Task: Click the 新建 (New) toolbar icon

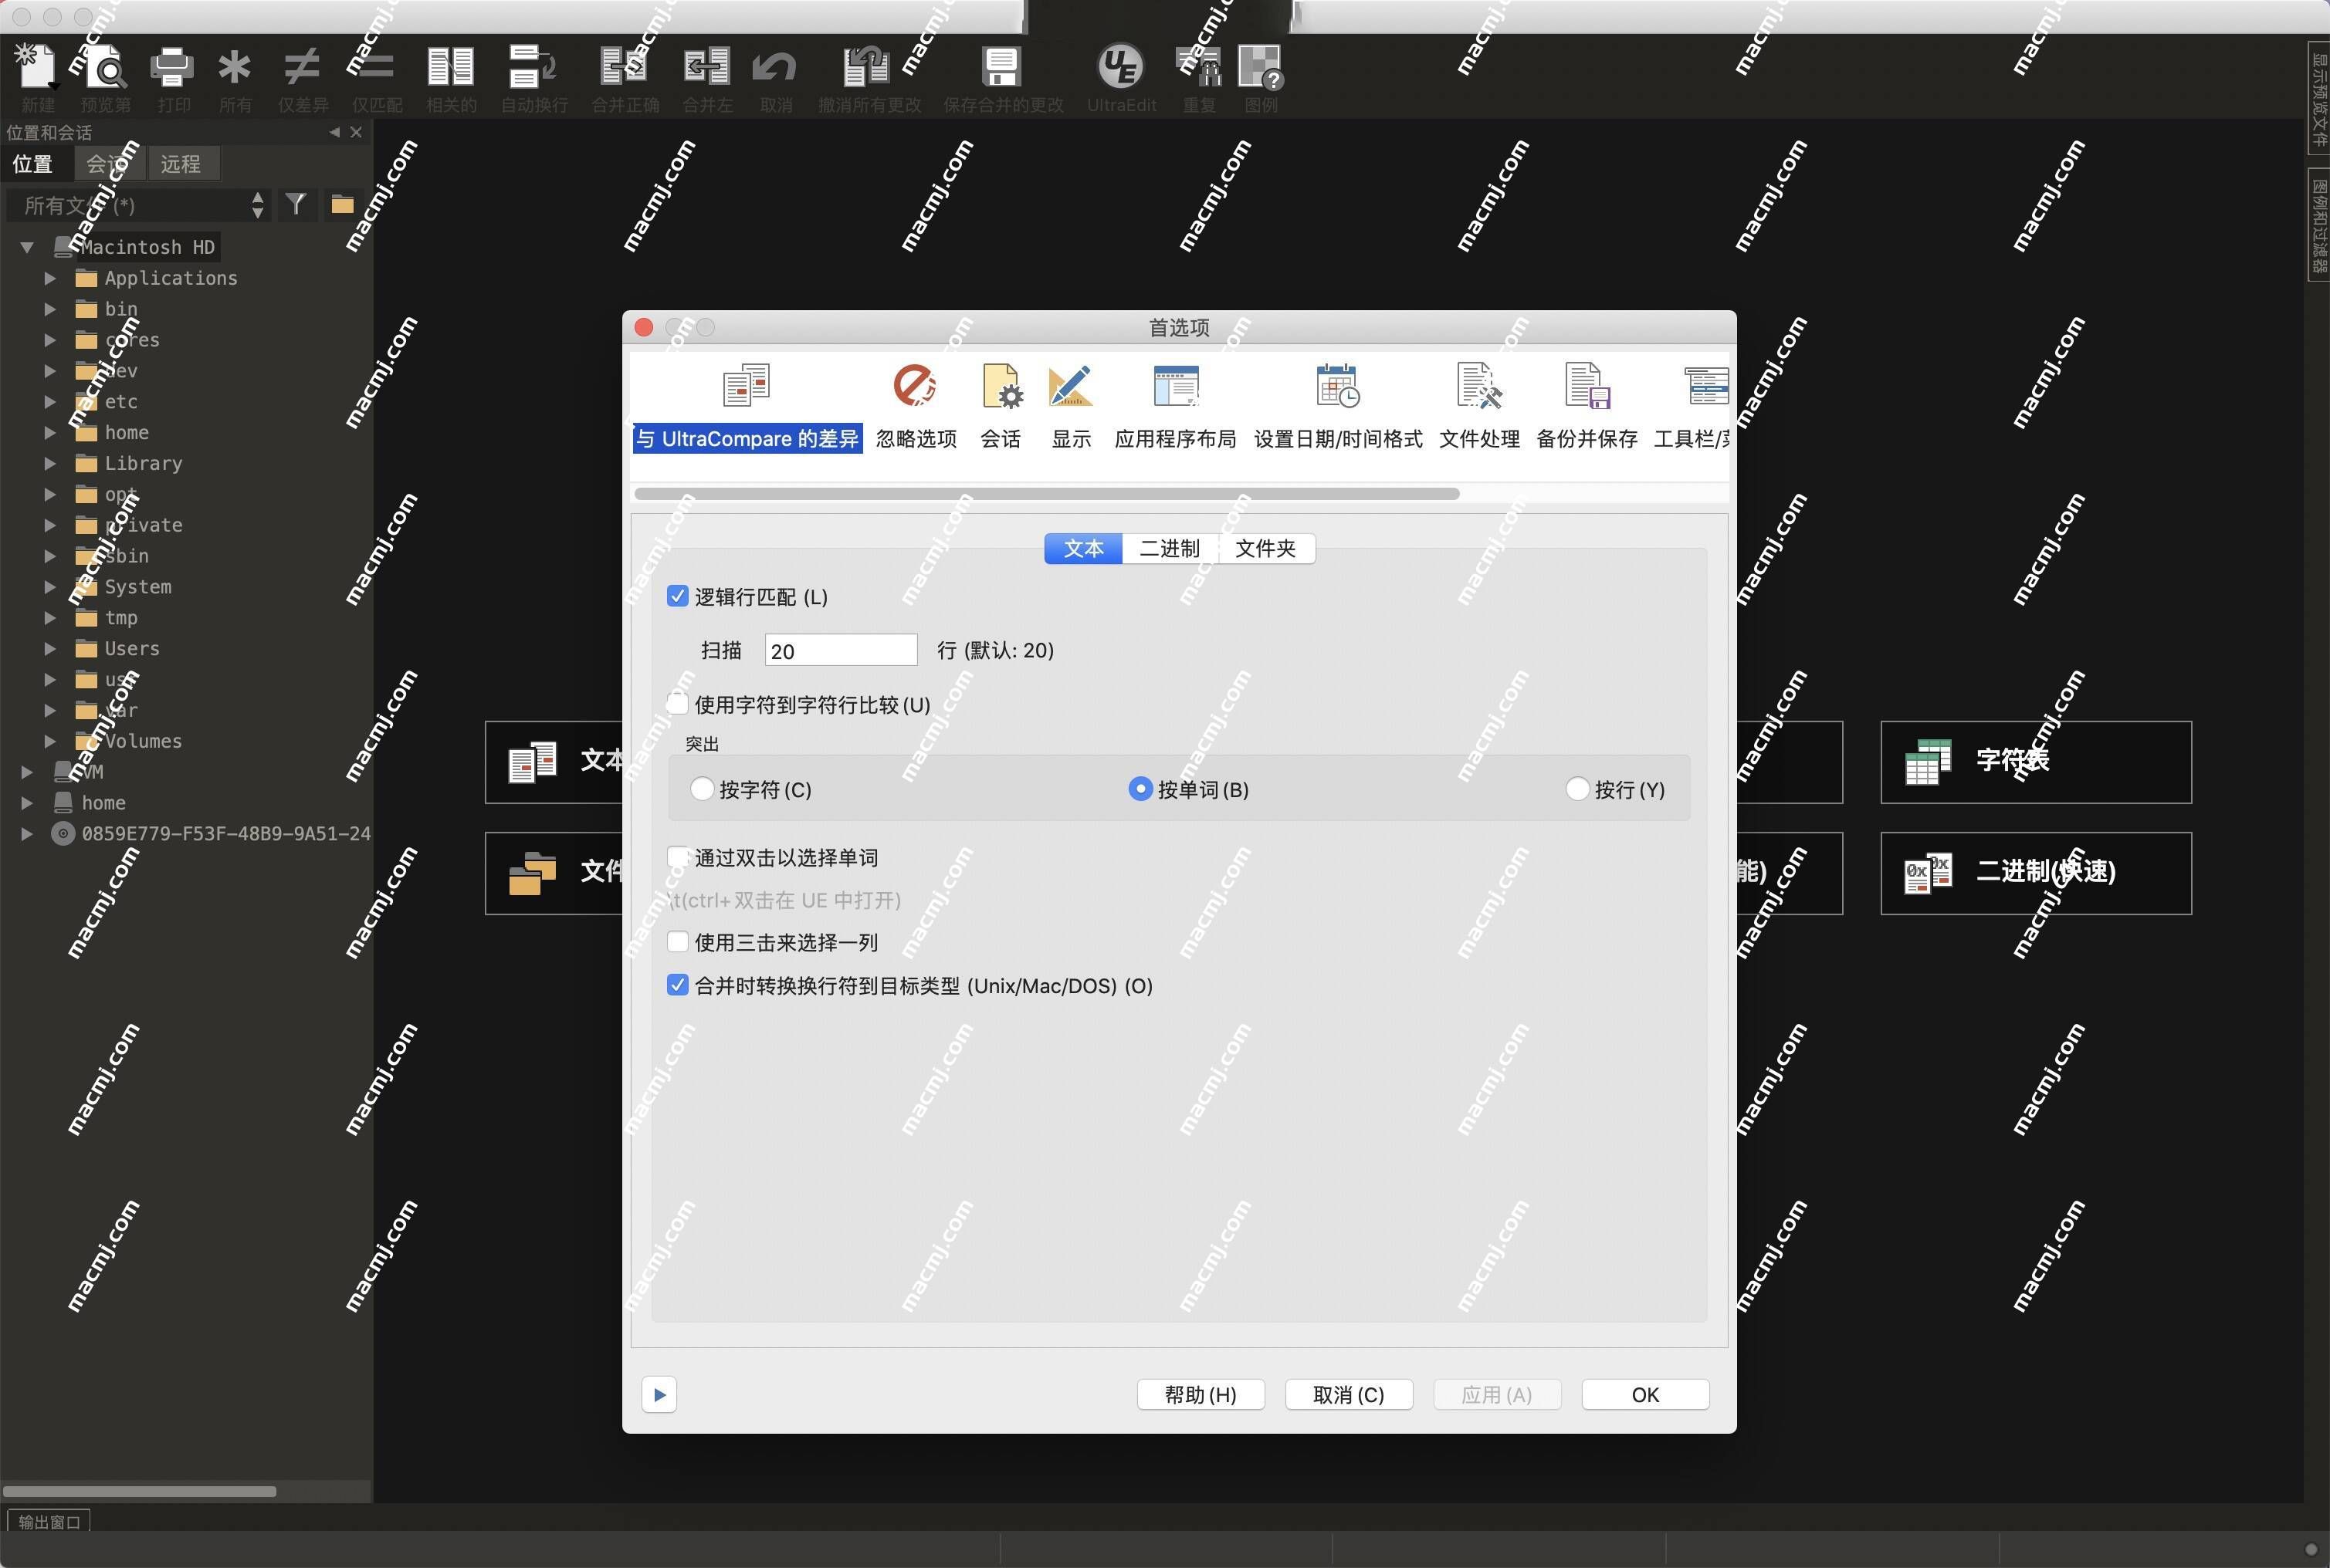Action: [x=36, y=67]
